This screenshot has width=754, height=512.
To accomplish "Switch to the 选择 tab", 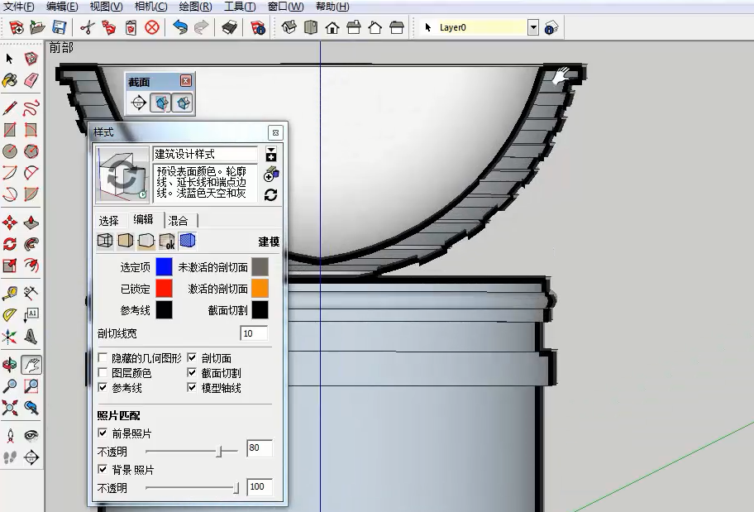I will point(109,220).
